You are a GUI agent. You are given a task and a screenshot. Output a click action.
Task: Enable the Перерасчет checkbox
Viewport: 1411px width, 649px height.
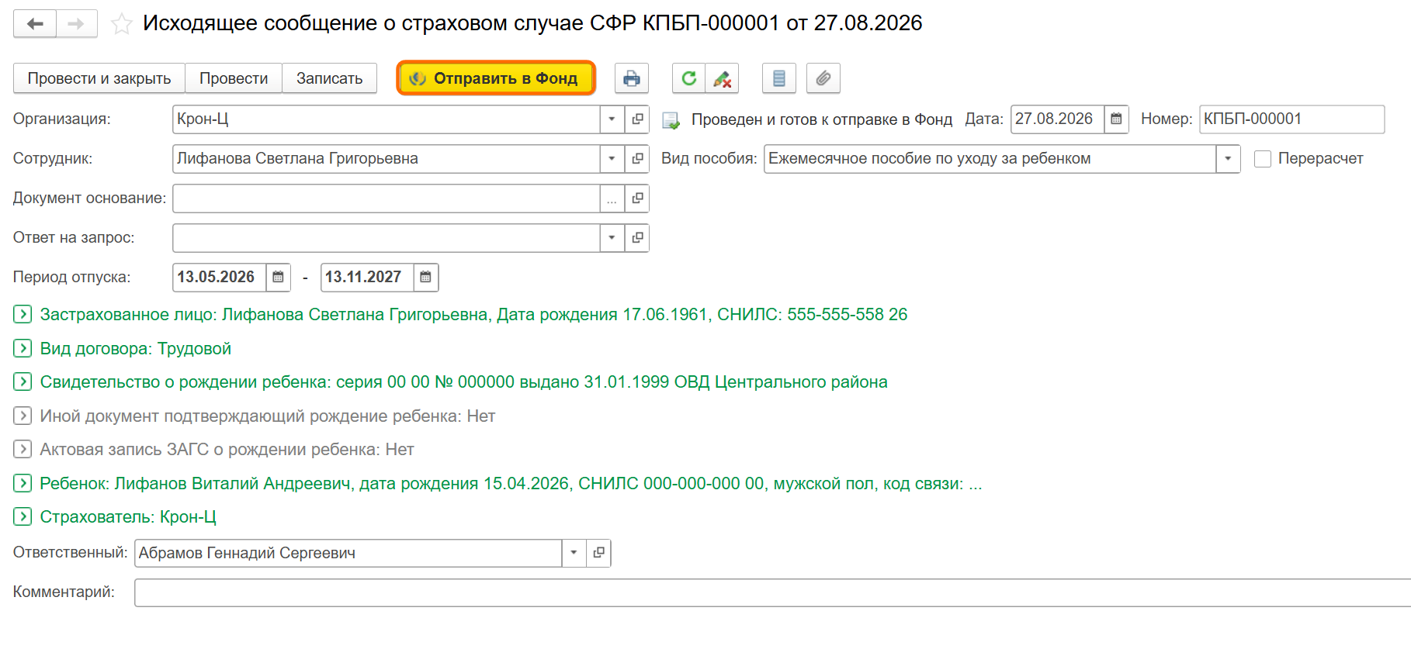(x=1263, y=159)
